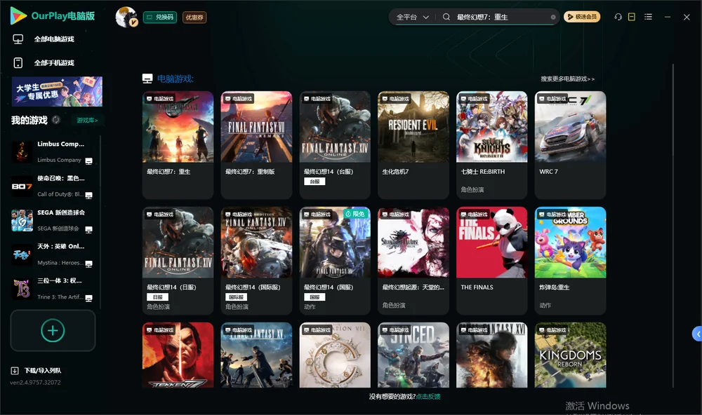
Task: Open the 最终幻想7: 重制版 game card
Action: tap(256, 144)
